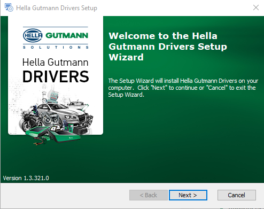264x209 pixels.
Task: Close the setup wizard window
Action: pyautogui.click(x=256, y=7)
